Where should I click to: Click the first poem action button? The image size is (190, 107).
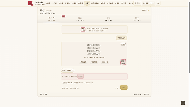[x=83, y=62]
